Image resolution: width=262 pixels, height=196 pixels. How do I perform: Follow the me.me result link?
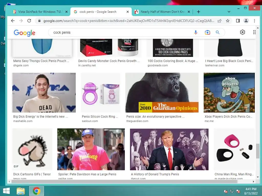pyautogui.click(x=209, y=121)
